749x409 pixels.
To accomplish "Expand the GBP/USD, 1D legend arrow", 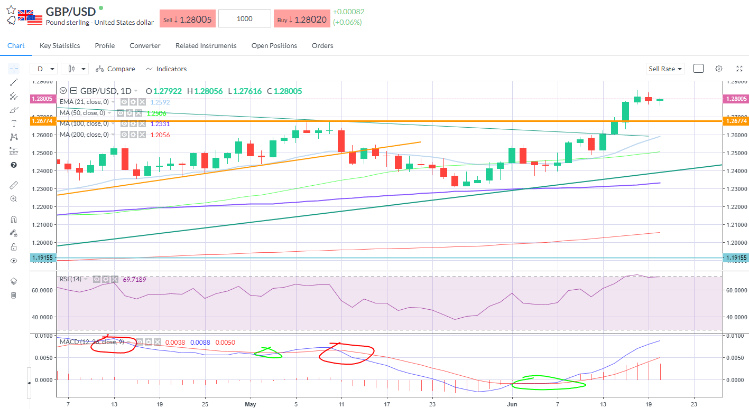I will pyautogui.click(x=136, y=91).
